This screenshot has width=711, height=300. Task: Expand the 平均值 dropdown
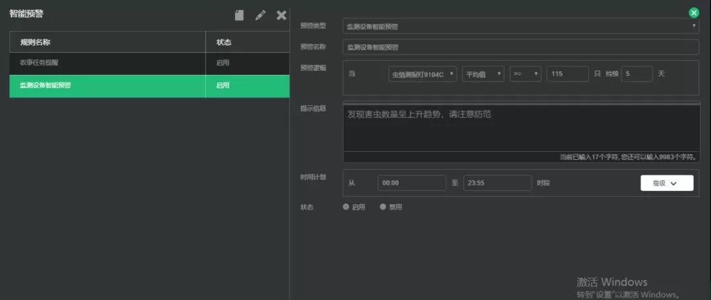point(483,74)
